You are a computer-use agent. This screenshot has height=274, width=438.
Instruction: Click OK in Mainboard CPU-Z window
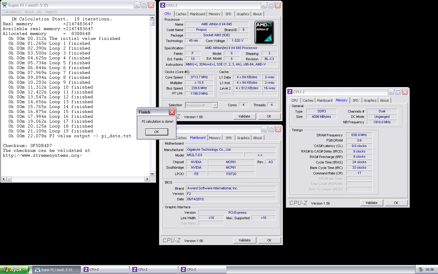click(269, 240)
